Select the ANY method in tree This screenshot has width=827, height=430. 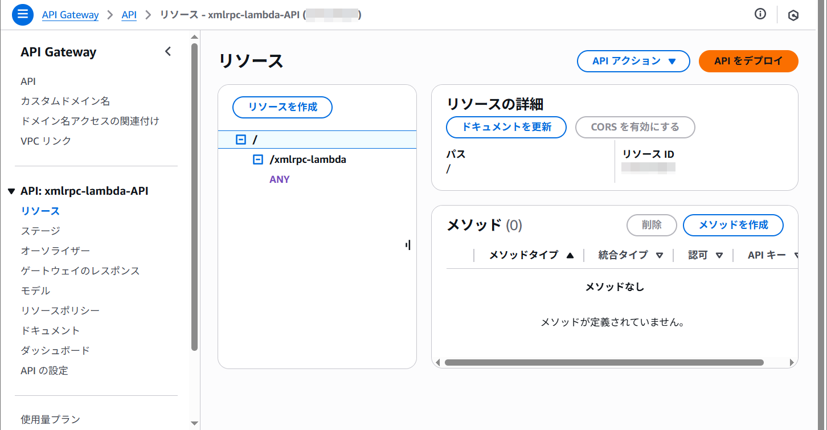[x=280, y=179]
